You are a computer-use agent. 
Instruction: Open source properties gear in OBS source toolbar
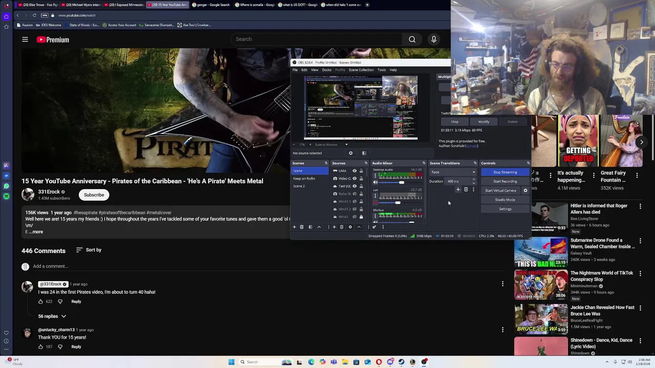click(x=351, y=153)
